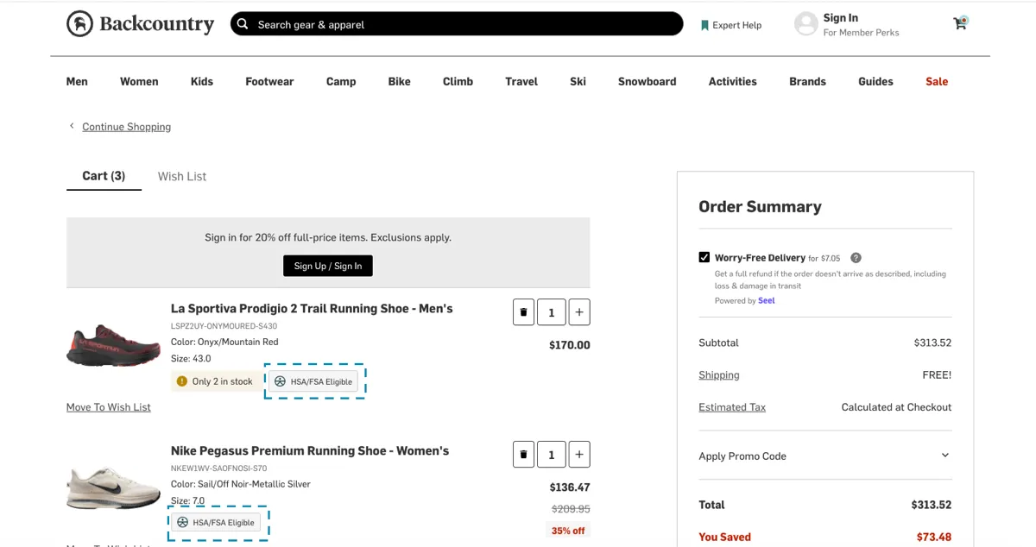Click Move To Wish List for La Sportiva
The width and height of the screenshot is (1036, 547).
(x=109, y=407)
